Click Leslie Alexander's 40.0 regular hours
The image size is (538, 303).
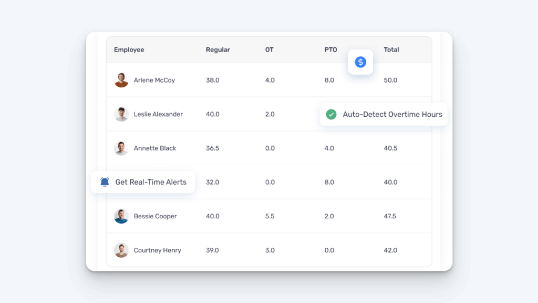point(213,114)
